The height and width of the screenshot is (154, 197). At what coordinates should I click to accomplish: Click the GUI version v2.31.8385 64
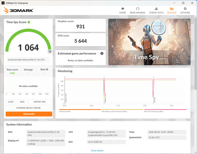(x=106, y=142)
